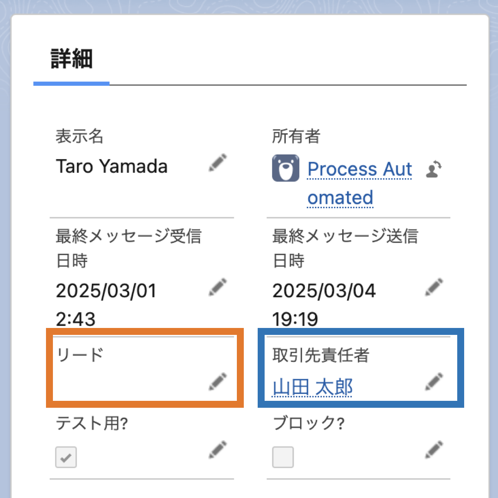Click the Process Automated bear avatar
Viewport: 498px width, 498px height.
click(x=285, y=168)
